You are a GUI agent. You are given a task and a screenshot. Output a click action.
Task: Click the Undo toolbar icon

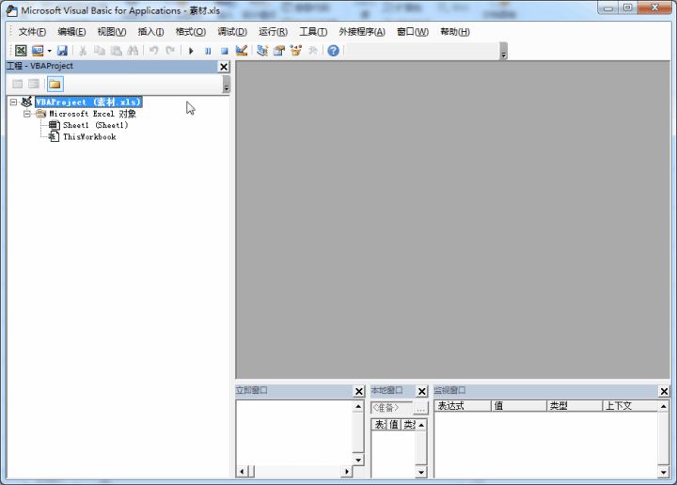click(153, 51)
